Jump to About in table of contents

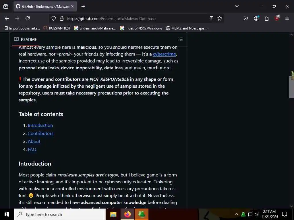coord(34,142)
